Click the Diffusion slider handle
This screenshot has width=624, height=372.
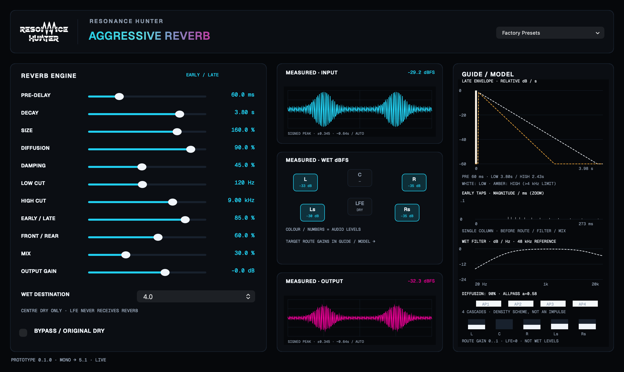191,149
